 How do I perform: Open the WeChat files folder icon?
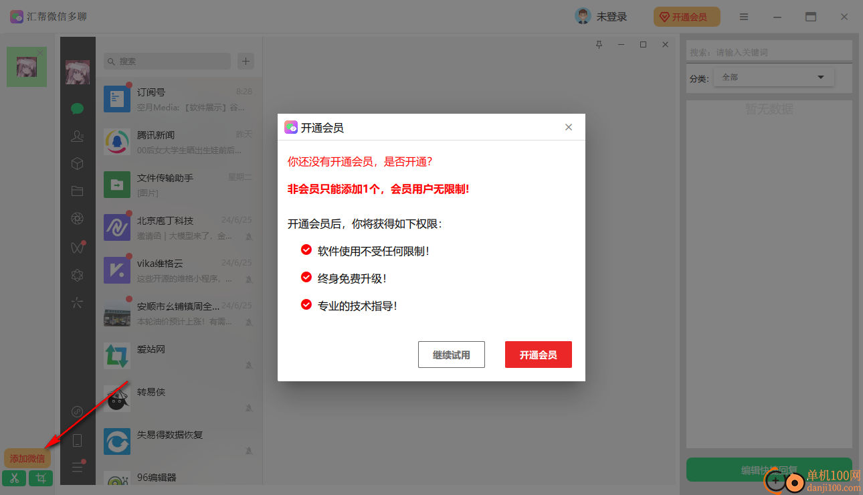(78, 191)
